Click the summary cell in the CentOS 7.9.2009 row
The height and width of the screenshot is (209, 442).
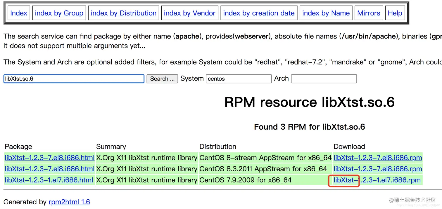pos(147,180)
